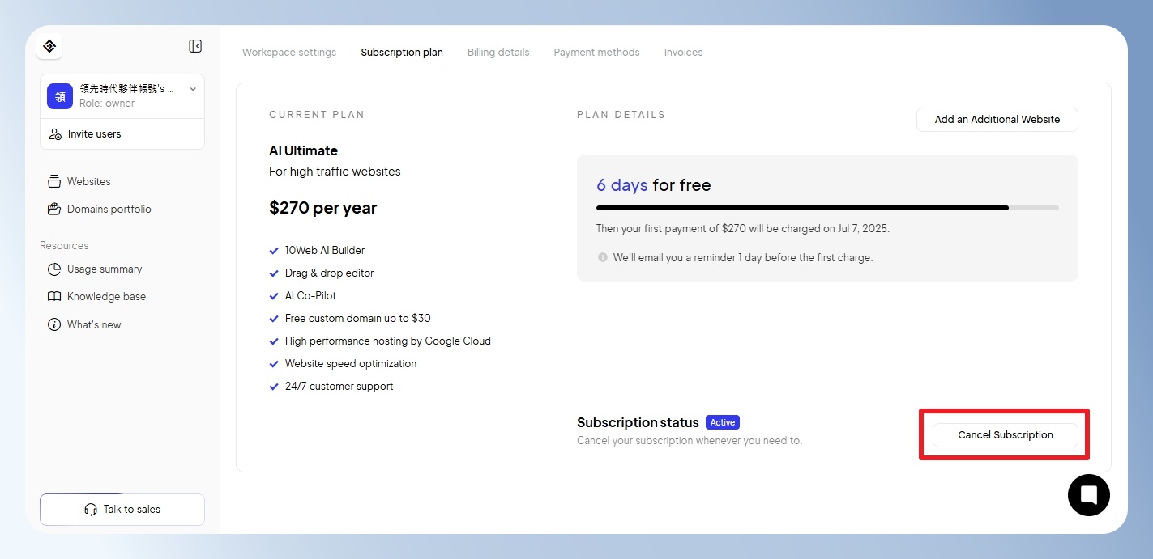Open the Invoices tab
1153x559 pixels.
tap(683, 53)
